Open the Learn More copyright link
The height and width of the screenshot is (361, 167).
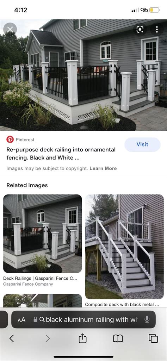tap(103, 168)
